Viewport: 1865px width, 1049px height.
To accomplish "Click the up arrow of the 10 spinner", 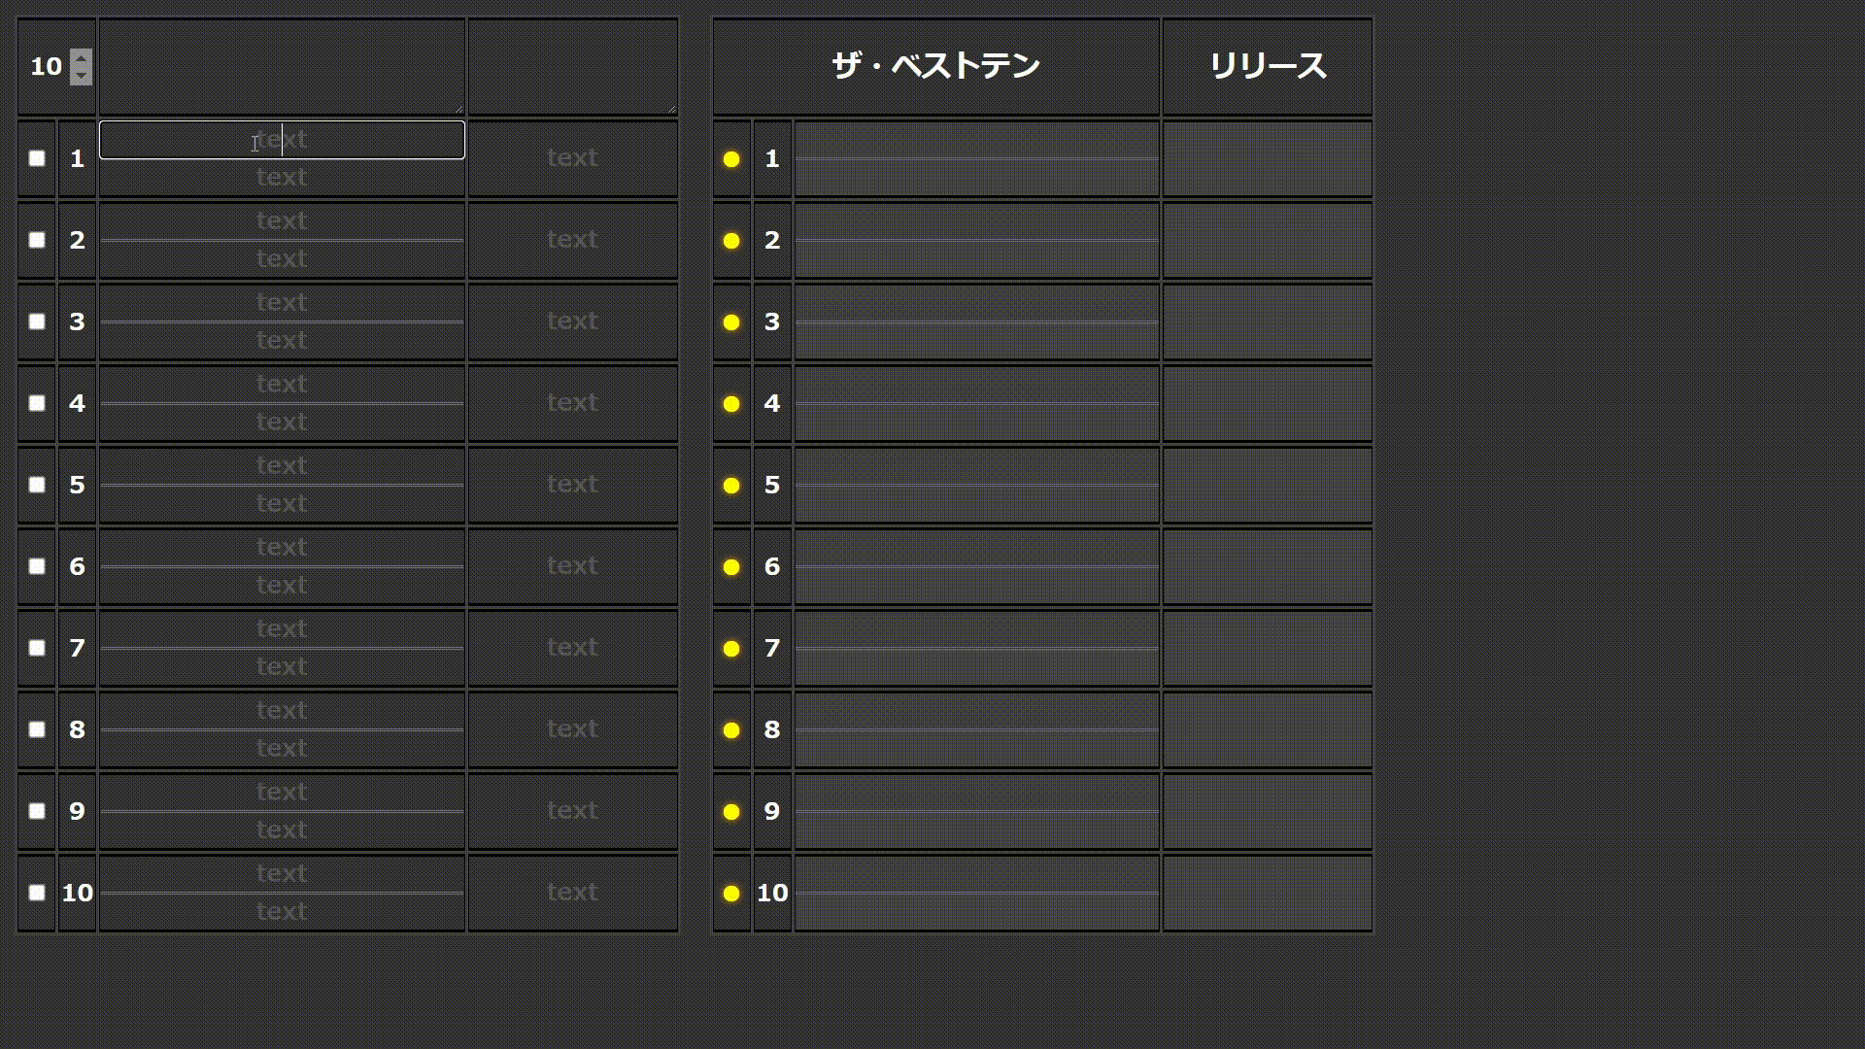I will coord(81,58).
